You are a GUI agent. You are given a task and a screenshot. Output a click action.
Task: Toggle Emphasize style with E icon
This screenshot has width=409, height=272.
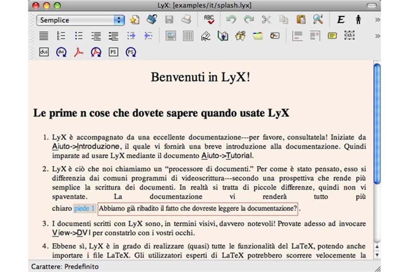tap(341, 20)
